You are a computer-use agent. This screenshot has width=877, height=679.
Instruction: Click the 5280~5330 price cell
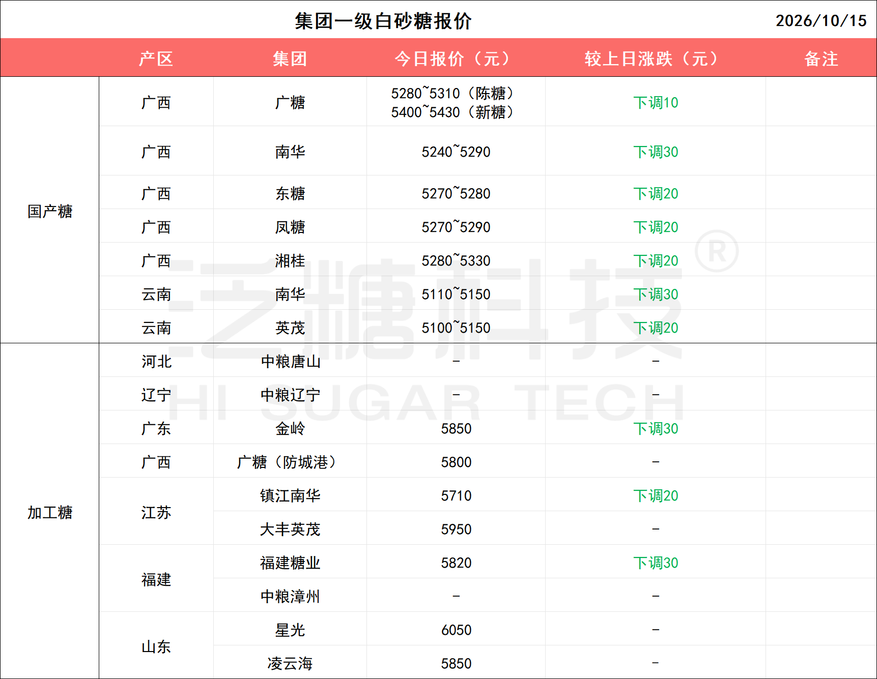click(x=456, y=260)
